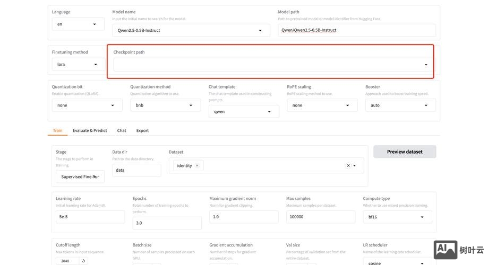This screenshot has height=265, width=488.
Task: Clear all selected datasets with the X
Action: 348,166
